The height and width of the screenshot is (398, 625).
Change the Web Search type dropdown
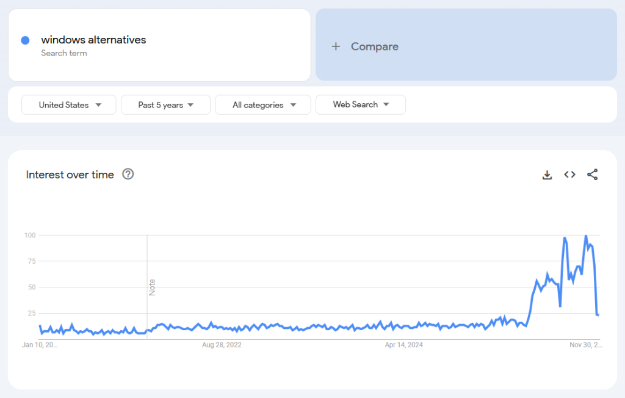coord(360,105)
